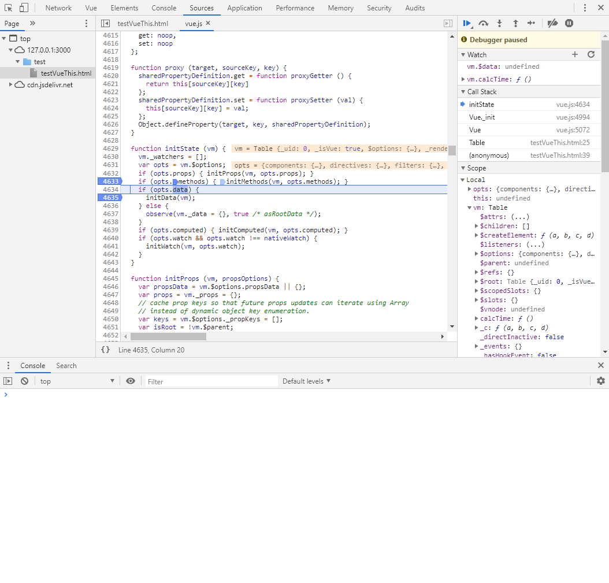
Task: Resume script execution
Action: 467,23
